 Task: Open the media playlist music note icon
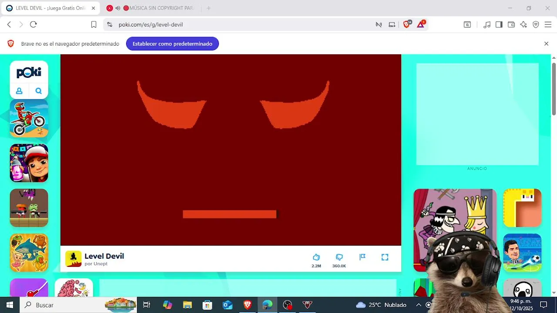(487, 25)
